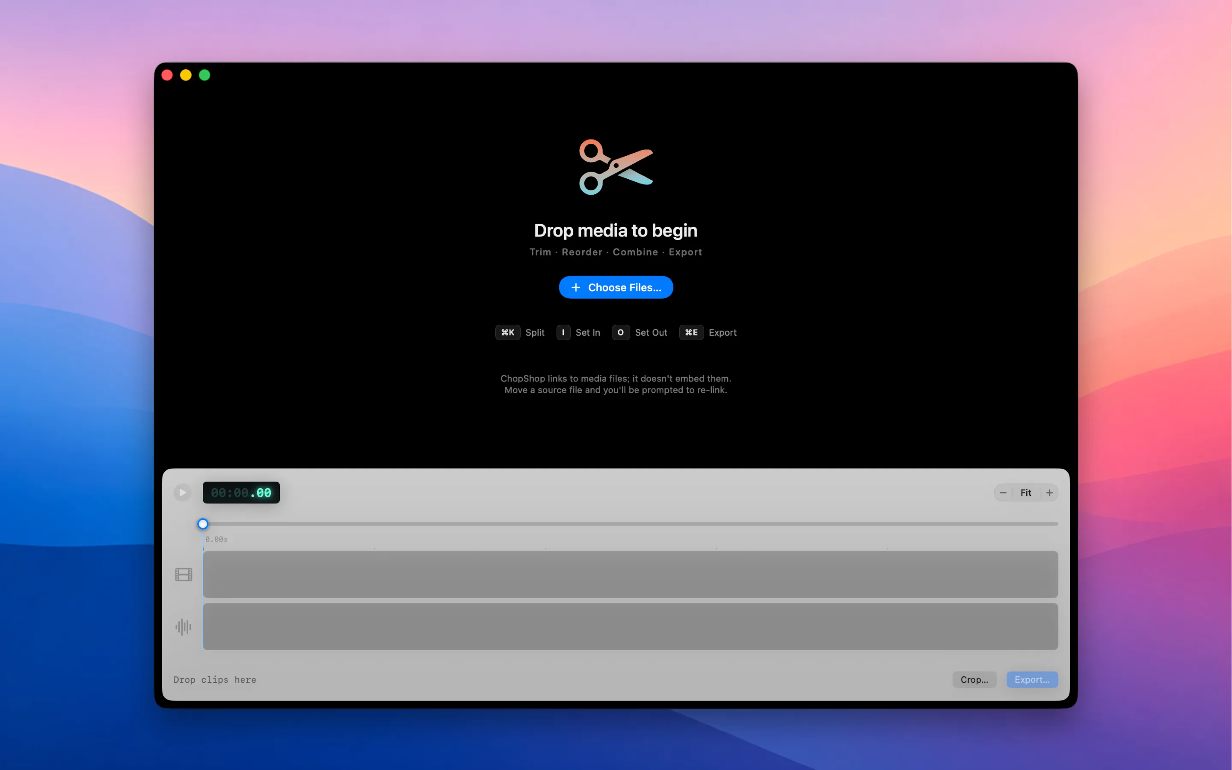This screenshot has height=770, width=1232.
Task: Click the empty video track lane
Action: pyautogui.click(x=630, y=574)
